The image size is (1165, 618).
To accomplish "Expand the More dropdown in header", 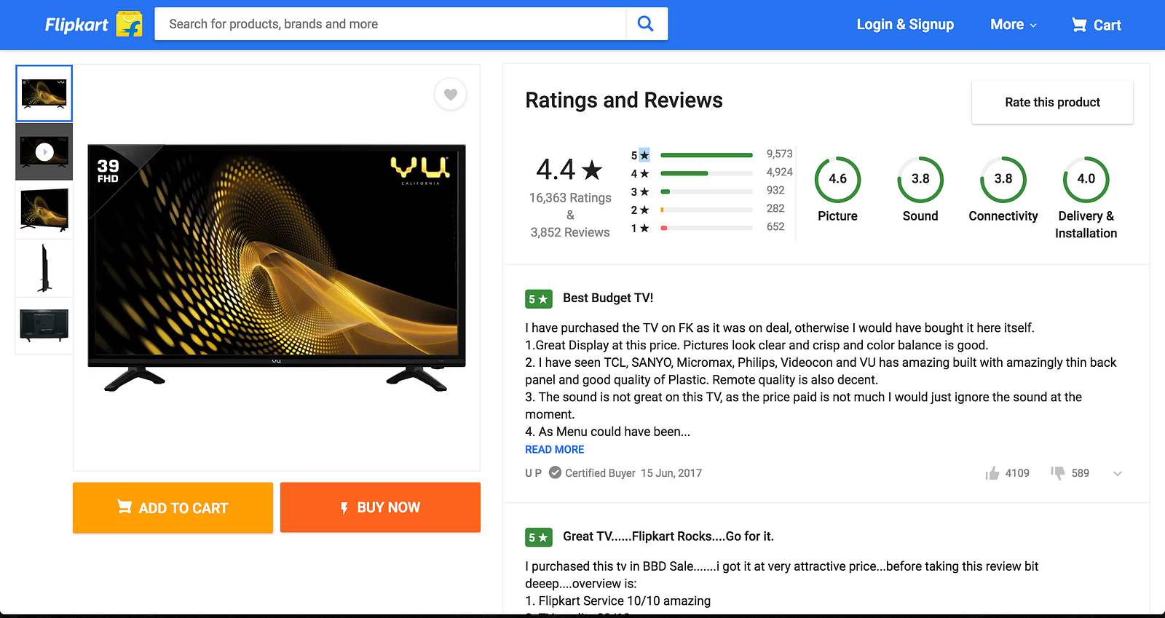I will 1014,25.
